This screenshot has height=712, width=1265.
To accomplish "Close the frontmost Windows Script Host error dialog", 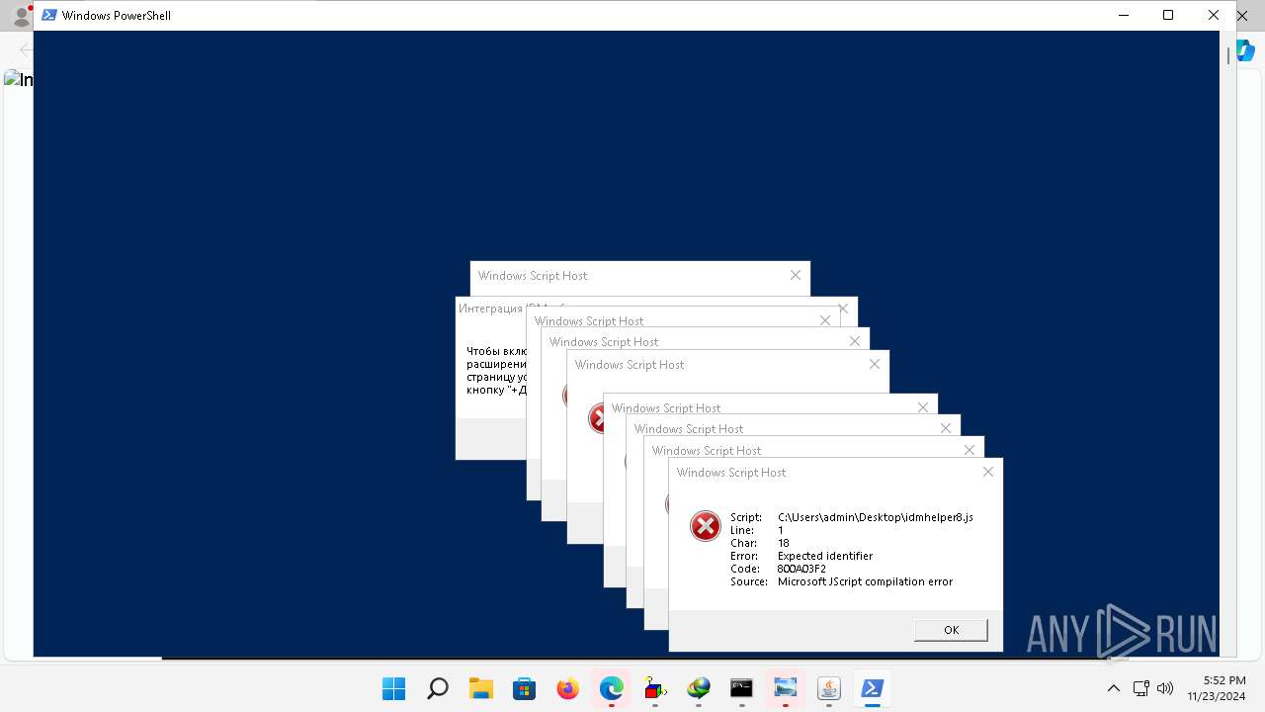I will click(x=988, y=473).
